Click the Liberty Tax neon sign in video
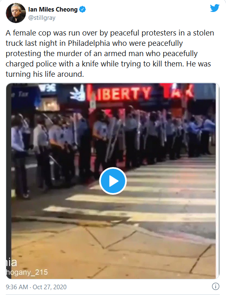Screen dimensions: 226x295 139,92
